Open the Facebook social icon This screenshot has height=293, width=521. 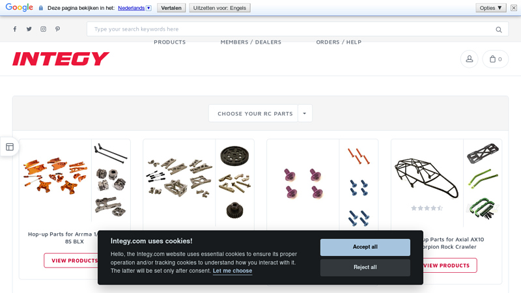[15, 29]
